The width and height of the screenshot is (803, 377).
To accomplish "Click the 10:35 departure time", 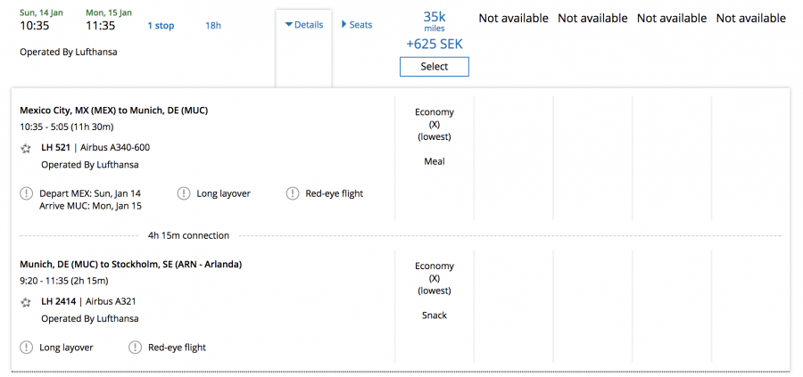I will click(x=35, y=26).
